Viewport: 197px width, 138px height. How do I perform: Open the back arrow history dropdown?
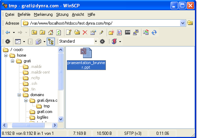coord(14,32)
